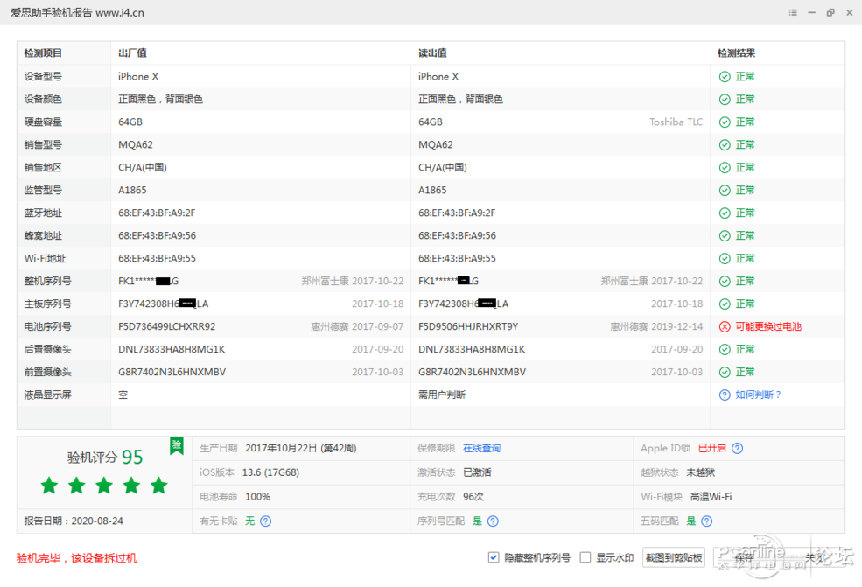862x587 pixels.
Task: Select the 电池序列号 row label
Action: coord(48,326)
